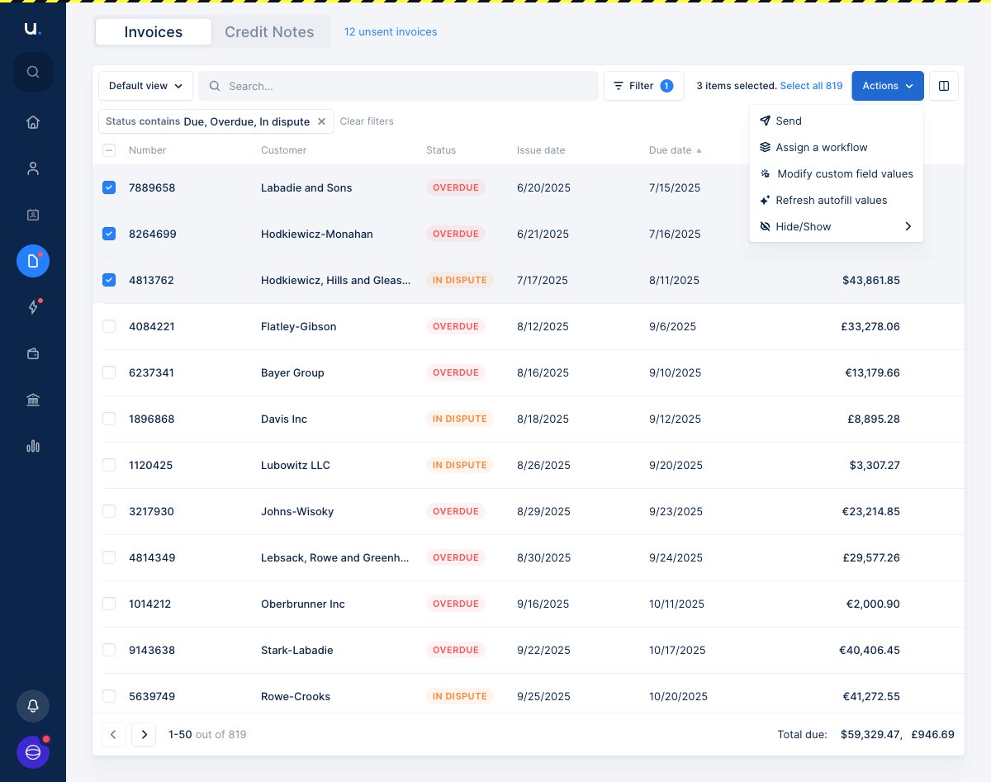The width and height of the screenshot is (991, 782).
Task: Choose Modify custom field values
Action: [836, 173]
